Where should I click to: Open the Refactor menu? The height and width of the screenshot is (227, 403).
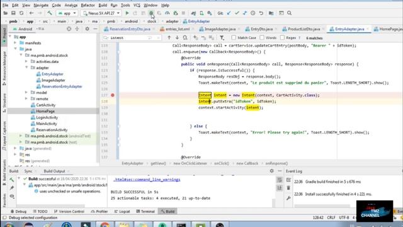tap(88, 5)
